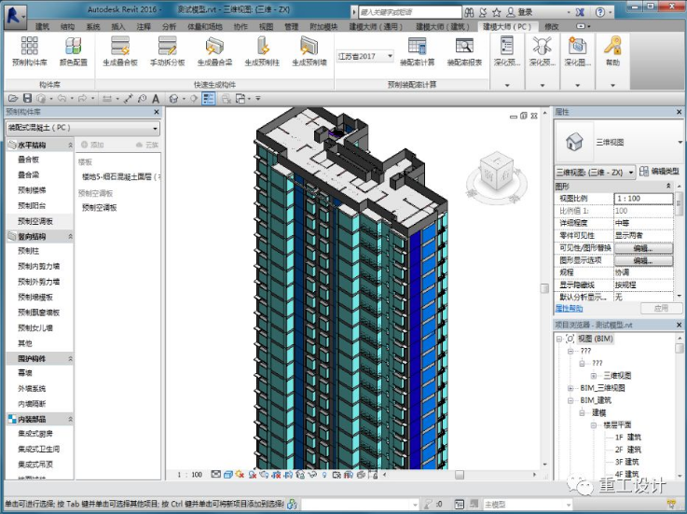This screenshot has width=687, height=514.
Task: Click the 视图比例 1 : 100 value field
Action: pyautogui.click(x=643, y=199)
